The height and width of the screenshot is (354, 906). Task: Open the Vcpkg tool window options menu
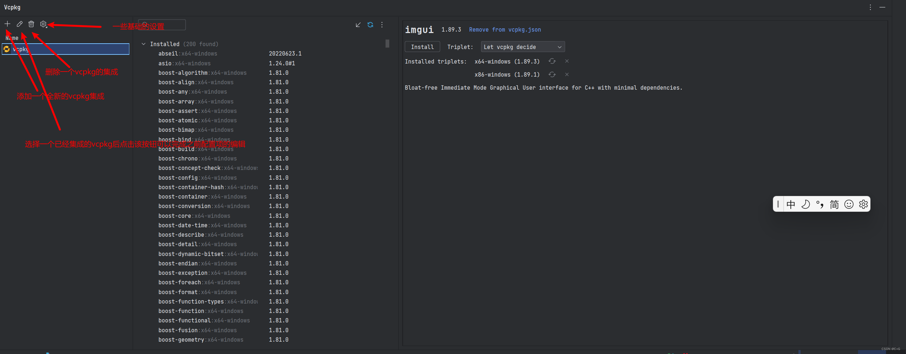pos(870,7)
